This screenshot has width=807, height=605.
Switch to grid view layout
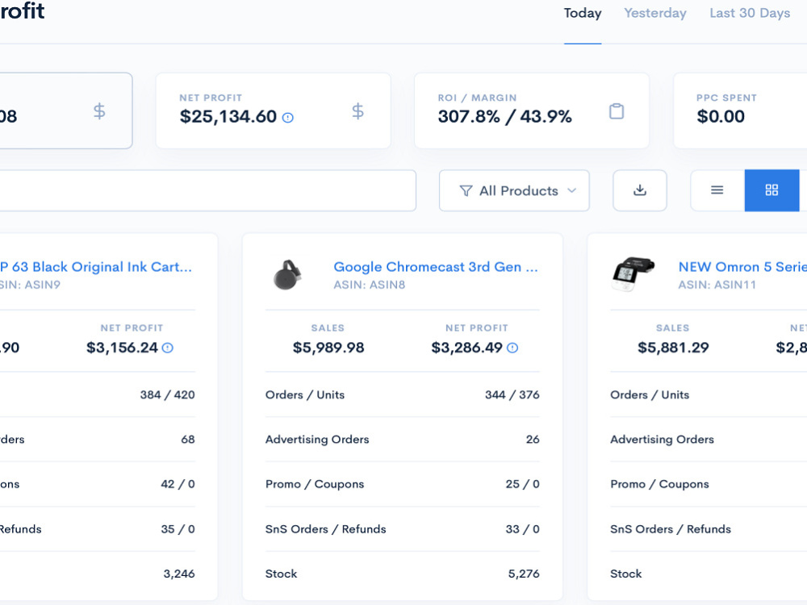click(771, 190)
